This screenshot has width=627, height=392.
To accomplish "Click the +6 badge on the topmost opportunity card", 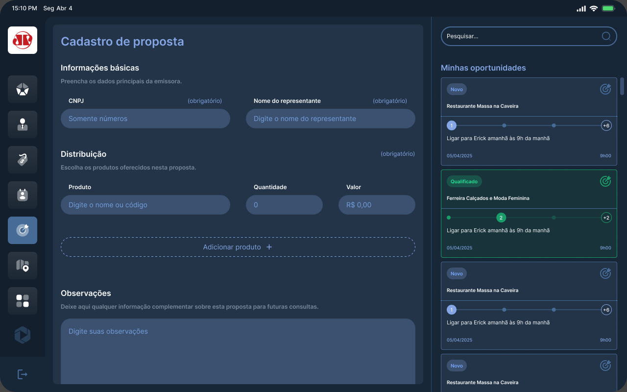I will [606, 125].
